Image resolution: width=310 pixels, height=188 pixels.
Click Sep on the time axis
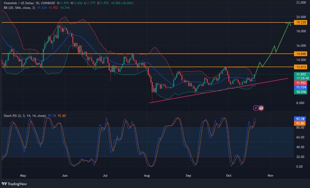pos(188,176)
